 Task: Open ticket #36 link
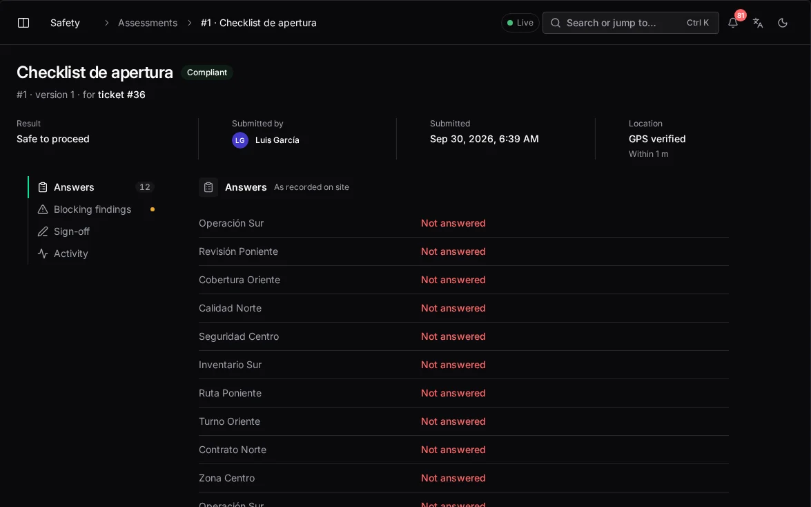(121, 95)
